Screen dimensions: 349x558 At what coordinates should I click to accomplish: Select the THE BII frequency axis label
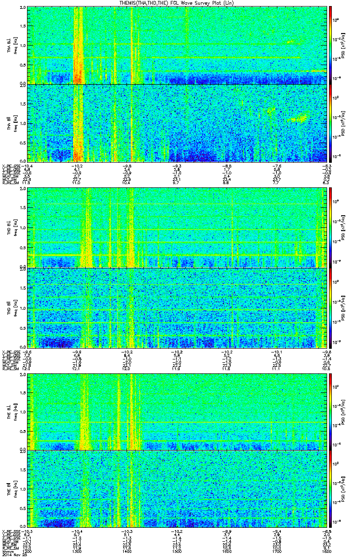pyautogui.click(x=11, y=489)
